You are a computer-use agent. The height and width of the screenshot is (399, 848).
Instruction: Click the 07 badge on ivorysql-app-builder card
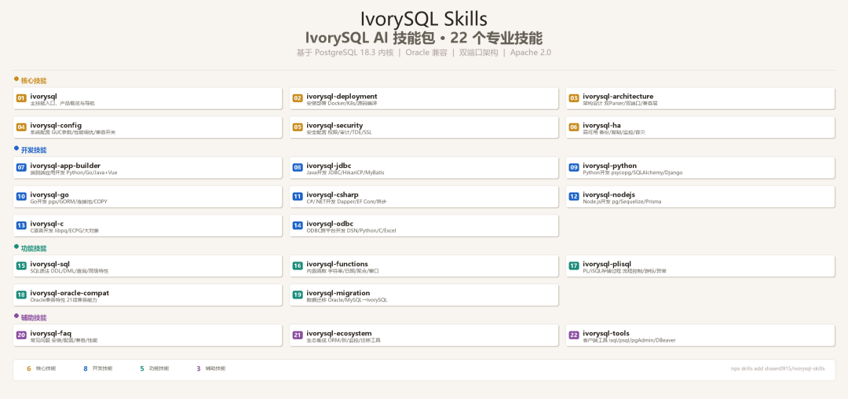click(x=21, y=167)
